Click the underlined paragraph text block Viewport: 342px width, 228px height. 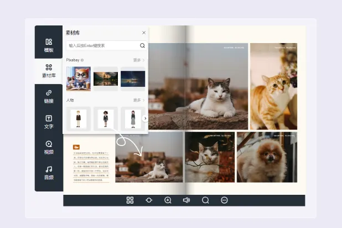91,167
